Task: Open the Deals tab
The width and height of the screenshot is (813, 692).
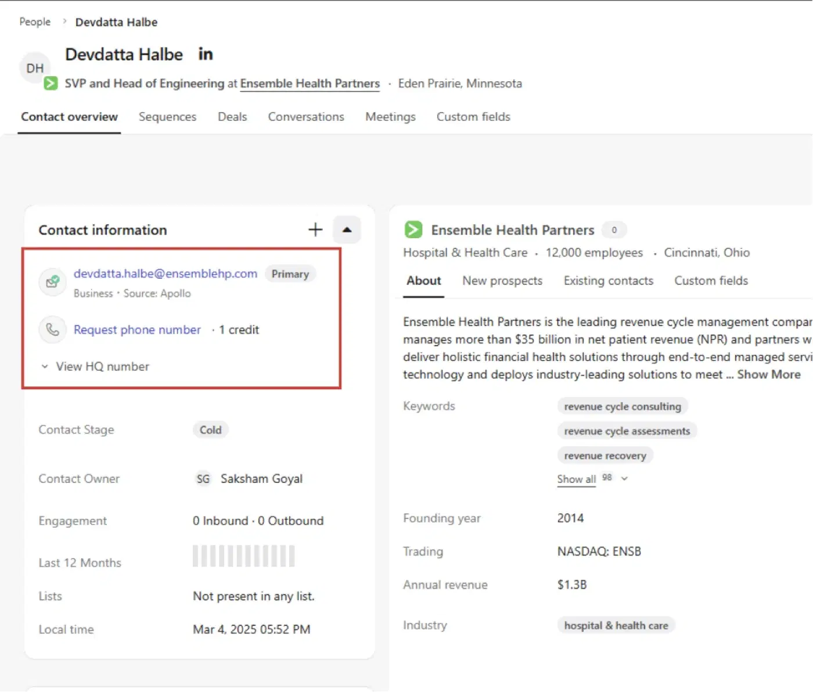Action: [x=232, y=117]
